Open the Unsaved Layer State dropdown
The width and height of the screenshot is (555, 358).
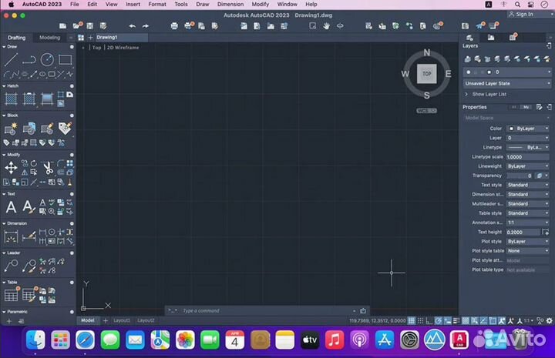point(507,83)
